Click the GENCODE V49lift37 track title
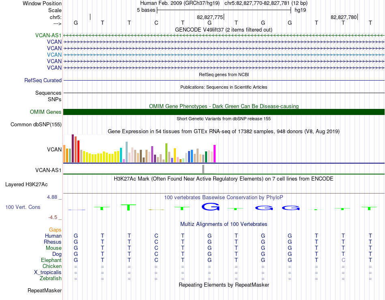This screenshot has width=385, height=300. 223,30
